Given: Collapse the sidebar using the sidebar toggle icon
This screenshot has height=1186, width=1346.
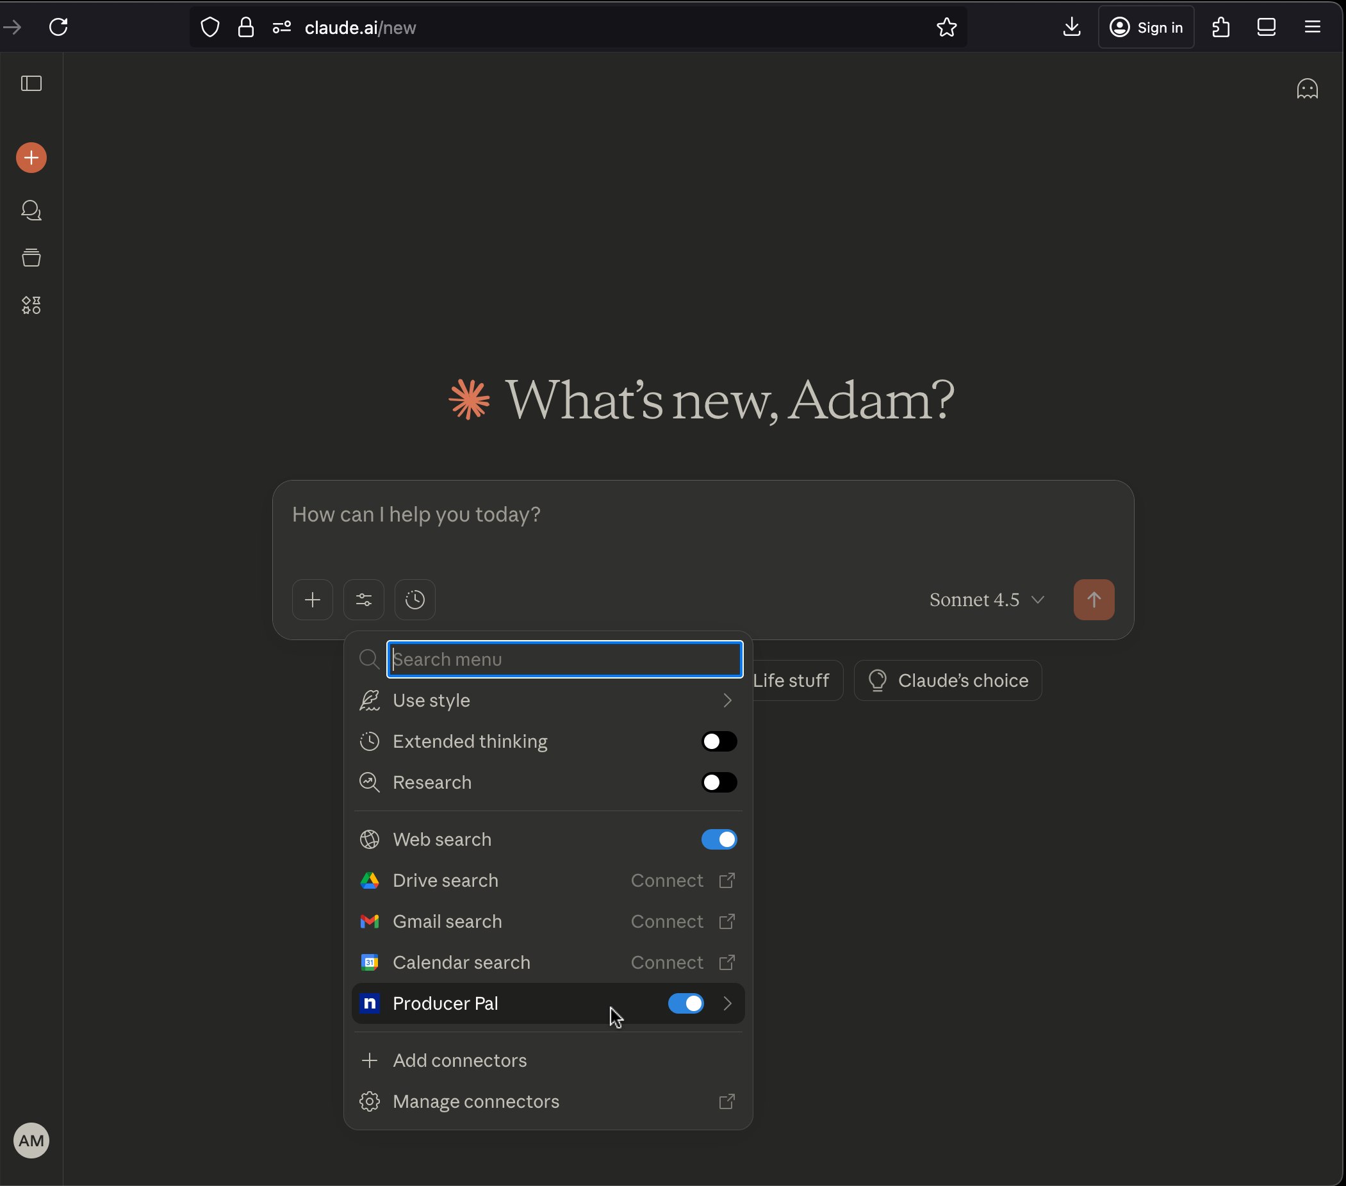Looking at the screenshot, I should (x=31, y=83).
